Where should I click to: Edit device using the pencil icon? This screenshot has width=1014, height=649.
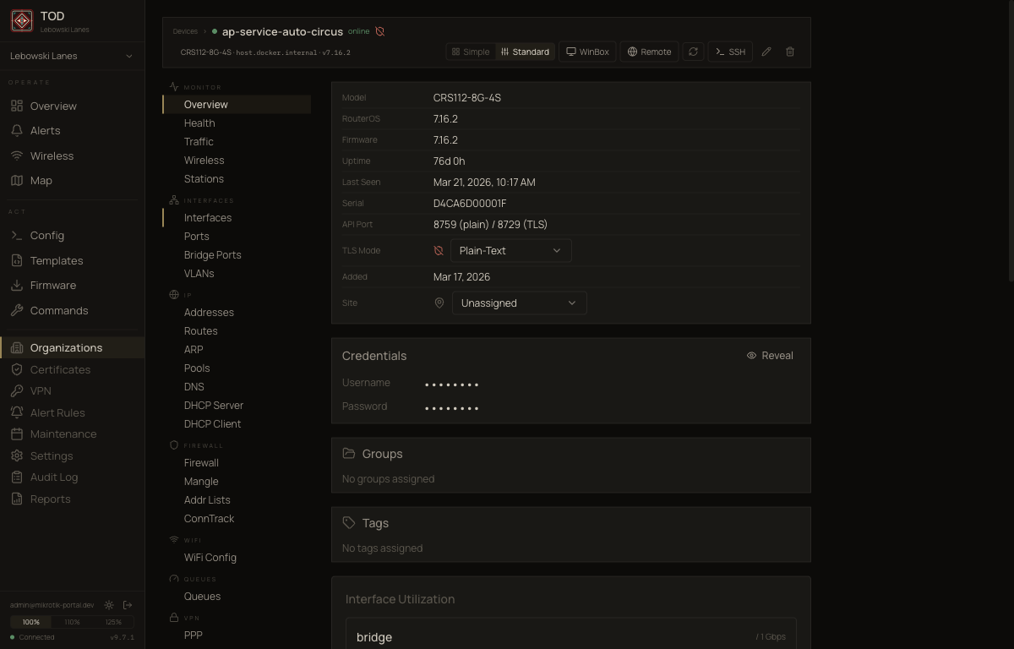[x=766, y=52]
